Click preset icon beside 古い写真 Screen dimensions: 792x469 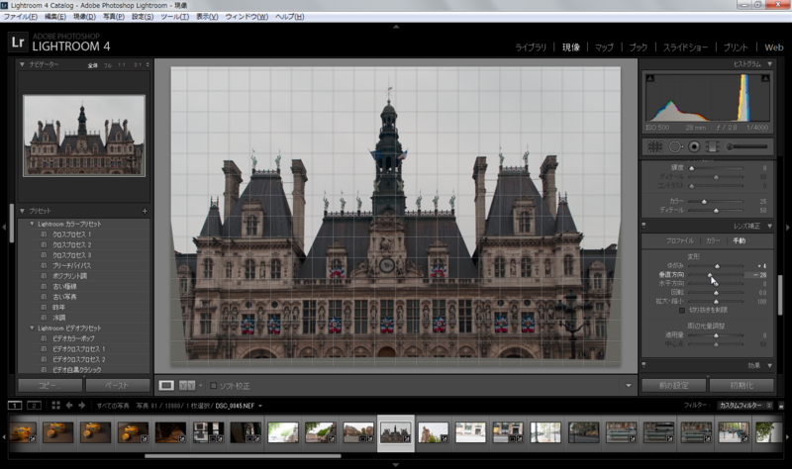point(44,297)
